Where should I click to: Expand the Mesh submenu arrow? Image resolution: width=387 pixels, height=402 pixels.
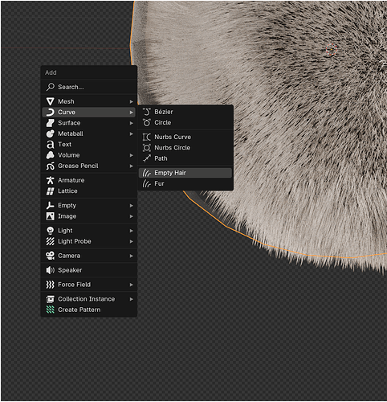[x=132, y=101]
